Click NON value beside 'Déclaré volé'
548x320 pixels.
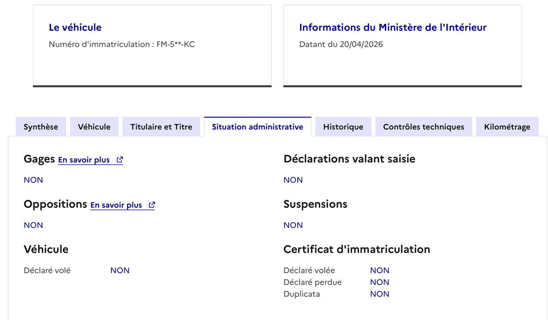[x=120, y=270]
